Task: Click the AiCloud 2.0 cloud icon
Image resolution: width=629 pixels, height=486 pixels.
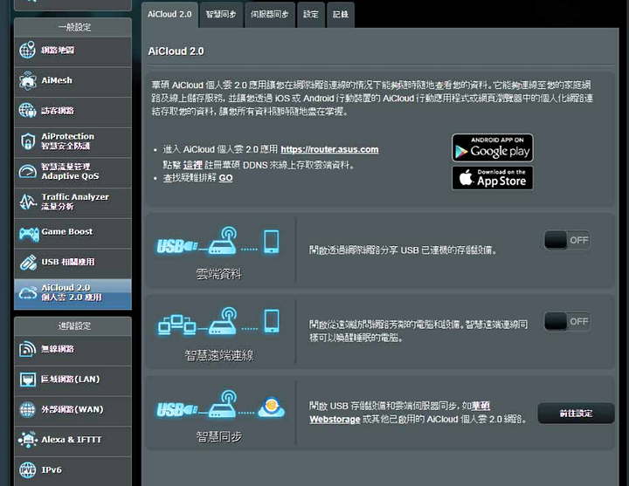Action: (x=27, y=293)
